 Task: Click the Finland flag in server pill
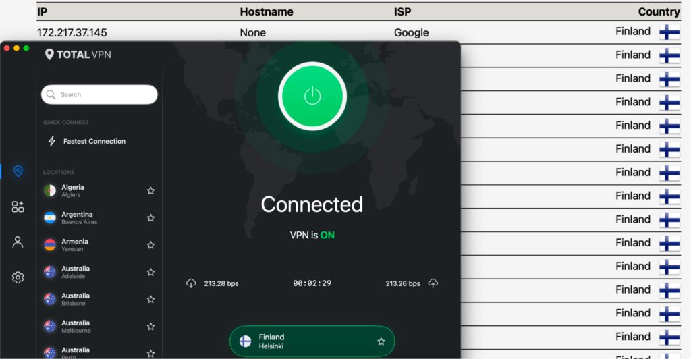coord(245,341)
